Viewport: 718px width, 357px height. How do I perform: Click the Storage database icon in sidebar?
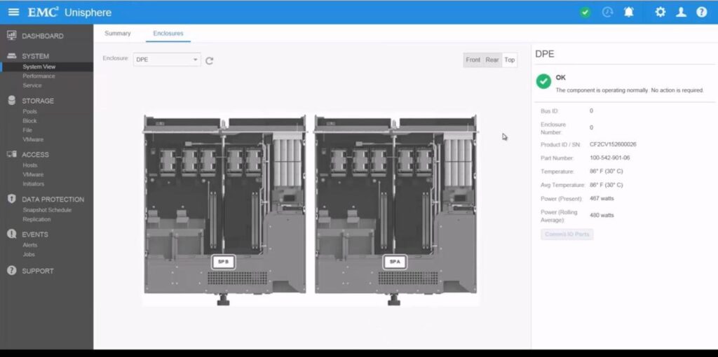click(x=12, y=101)
